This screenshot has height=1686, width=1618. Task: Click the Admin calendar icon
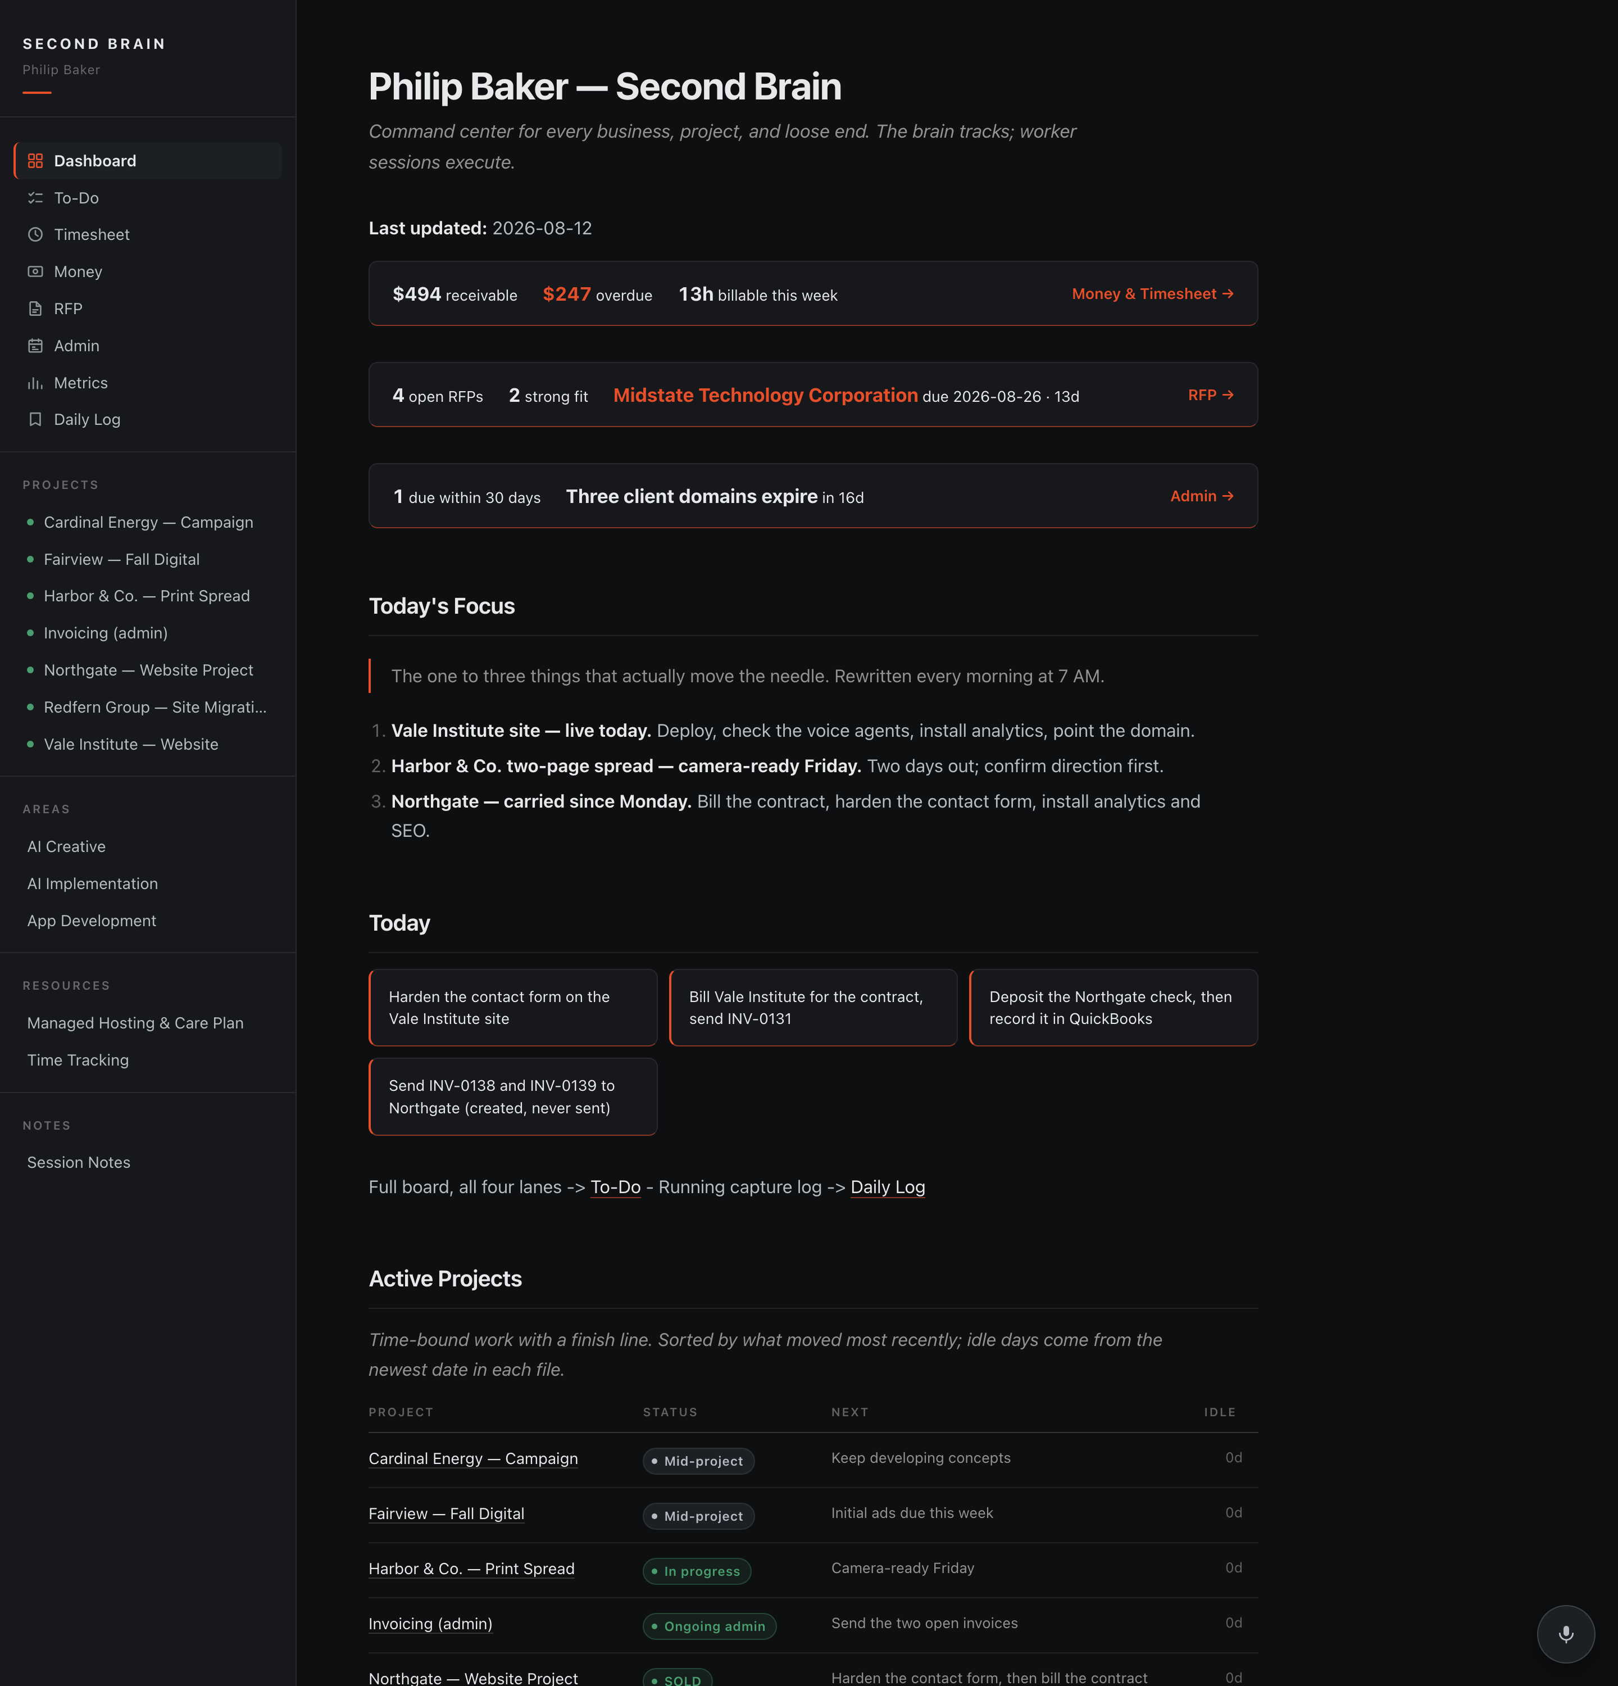(x=35, y=346)
